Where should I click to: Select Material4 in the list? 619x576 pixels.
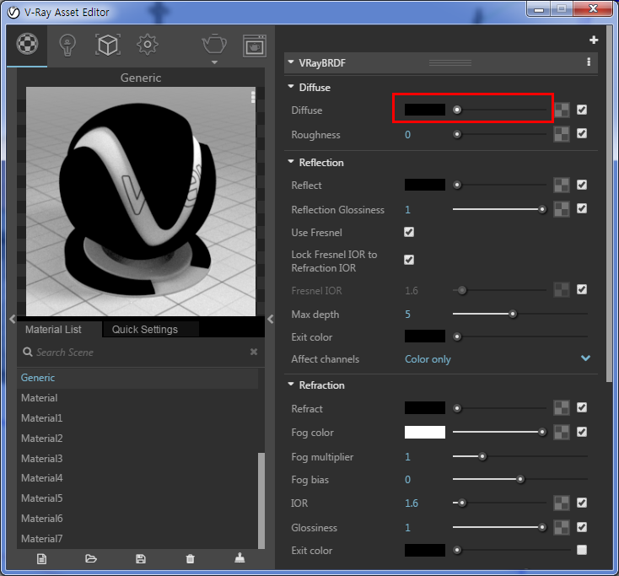[137, 478]
